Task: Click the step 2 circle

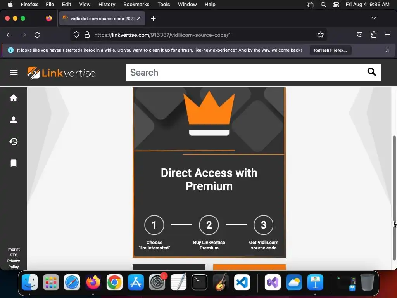Action: (209, 225)
